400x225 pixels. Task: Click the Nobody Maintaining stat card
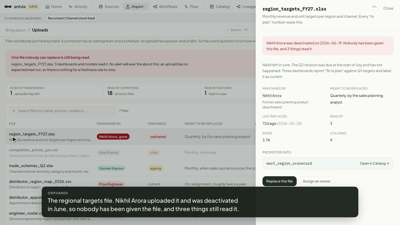(x=54, y=91)
